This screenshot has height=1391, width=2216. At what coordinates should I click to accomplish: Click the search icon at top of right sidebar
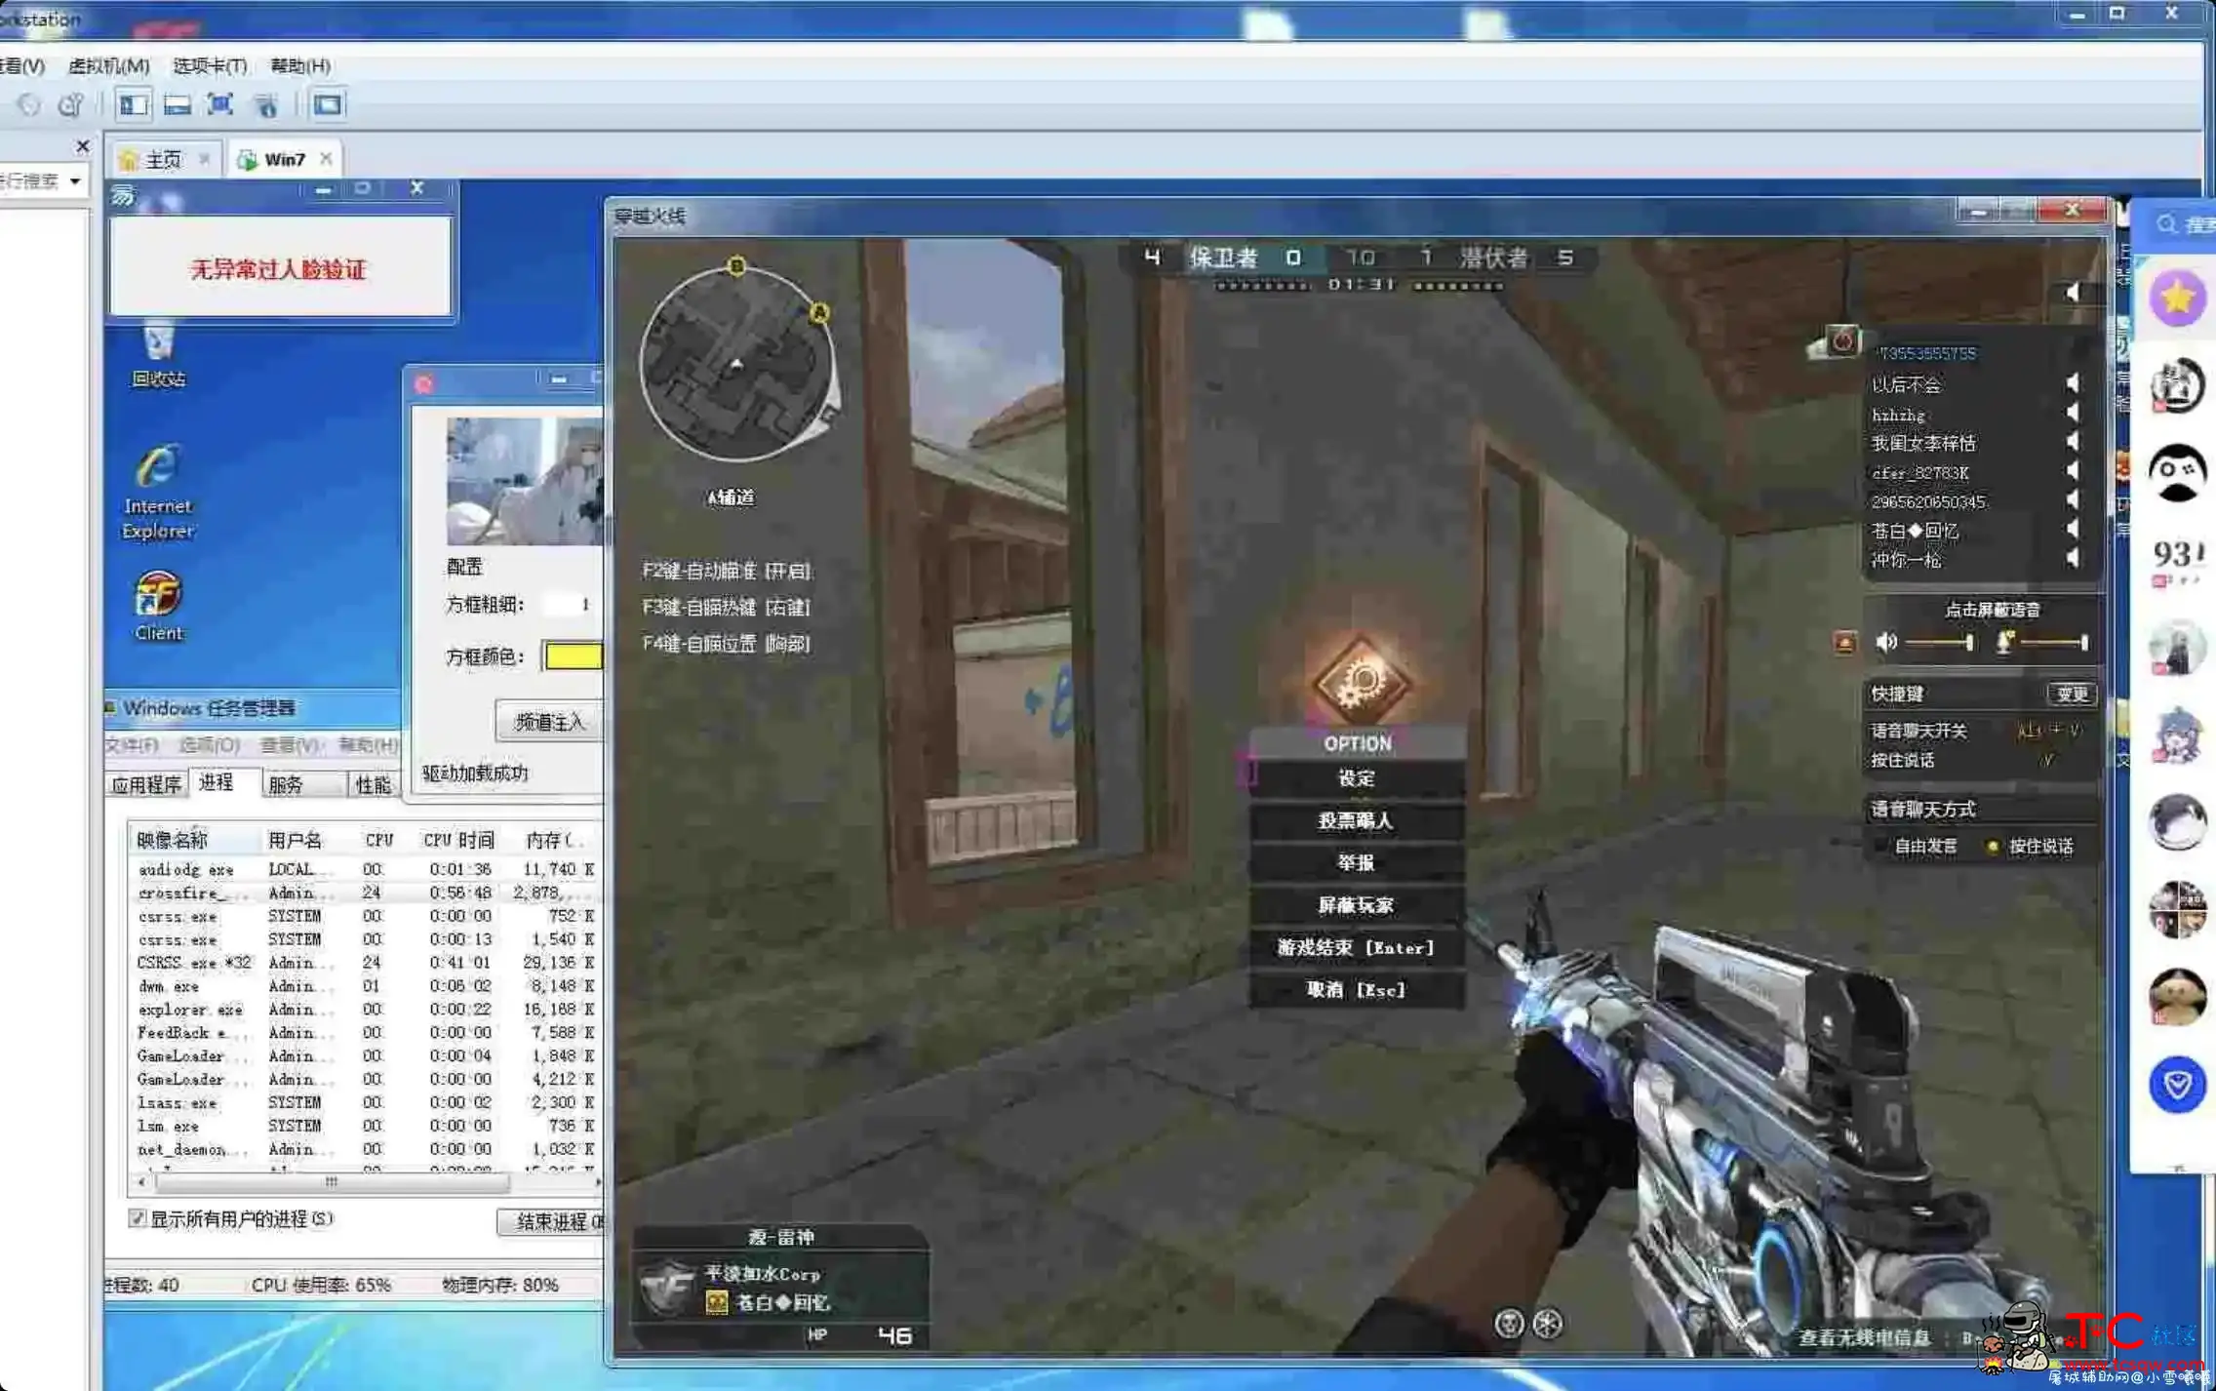click(x=2166, y=224)
